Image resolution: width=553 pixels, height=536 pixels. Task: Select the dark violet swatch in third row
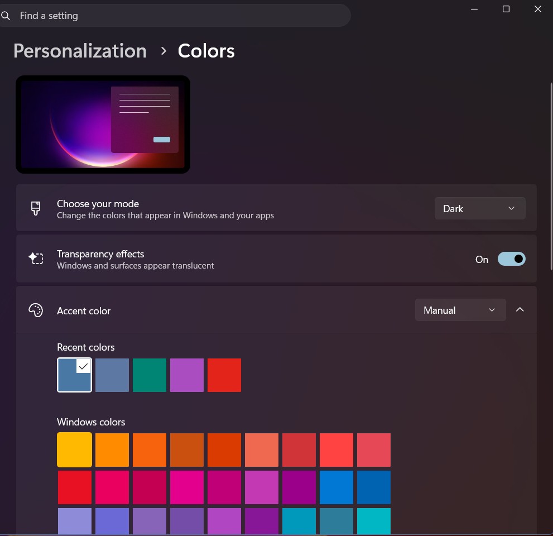point(262,521)
